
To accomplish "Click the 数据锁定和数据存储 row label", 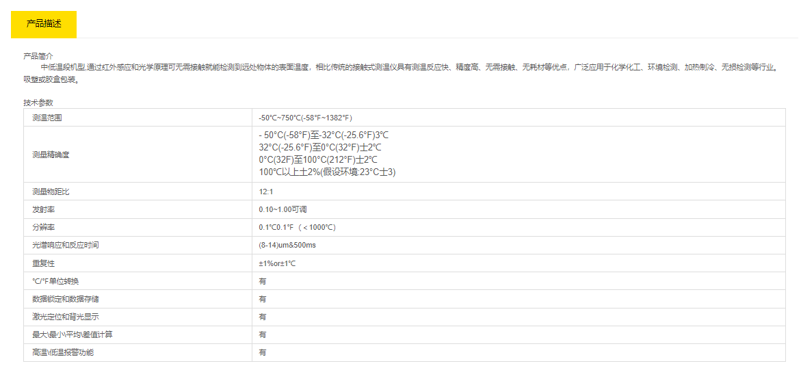I will (x=66, y=299).
